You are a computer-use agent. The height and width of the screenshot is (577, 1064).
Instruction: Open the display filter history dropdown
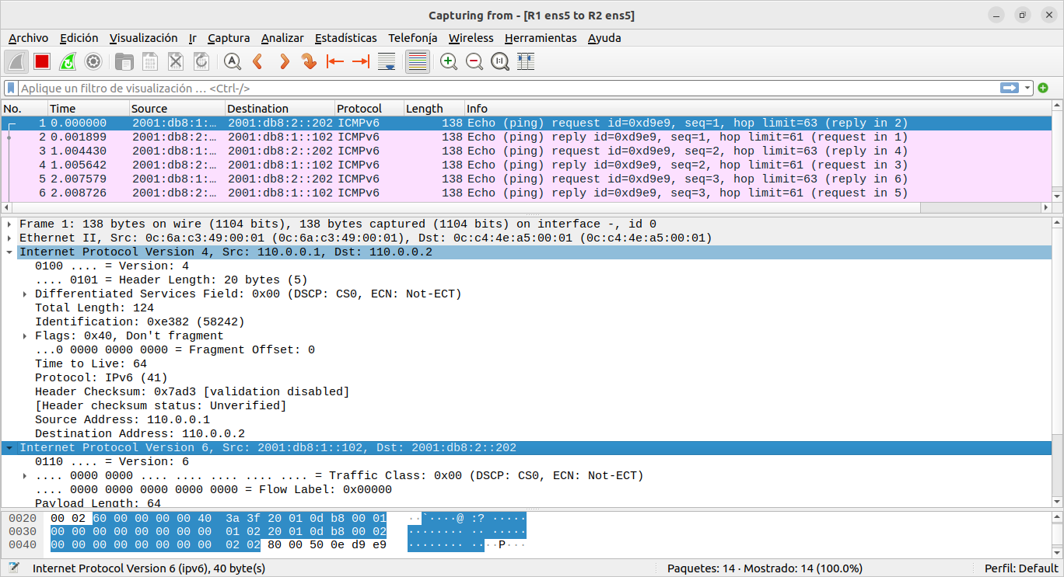point(1027,88)
